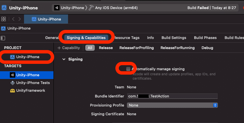Open the related items grid icon
244x123 pixels.
(x=4, y=19)
